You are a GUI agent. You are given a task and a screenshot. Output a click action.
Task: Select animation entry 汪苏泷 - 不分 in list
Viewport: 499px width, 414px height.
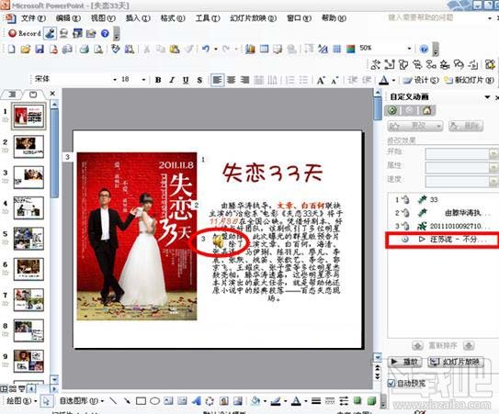(441, 239)
